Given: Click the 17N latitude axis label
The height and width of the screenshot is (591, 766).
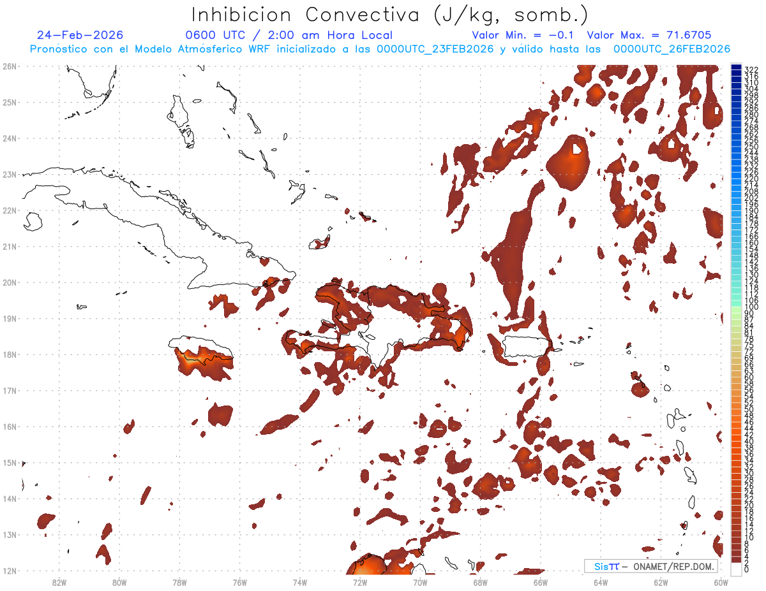Looking at the screenshot, I should click(x=10, y=390).
